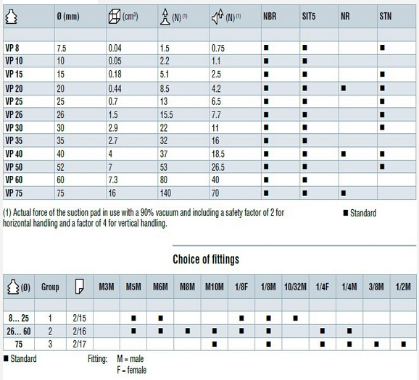Click the 10/32M fitting column header
Image resolution: width=419 pixels, height=380 pixels.
(x=295, y=287)
